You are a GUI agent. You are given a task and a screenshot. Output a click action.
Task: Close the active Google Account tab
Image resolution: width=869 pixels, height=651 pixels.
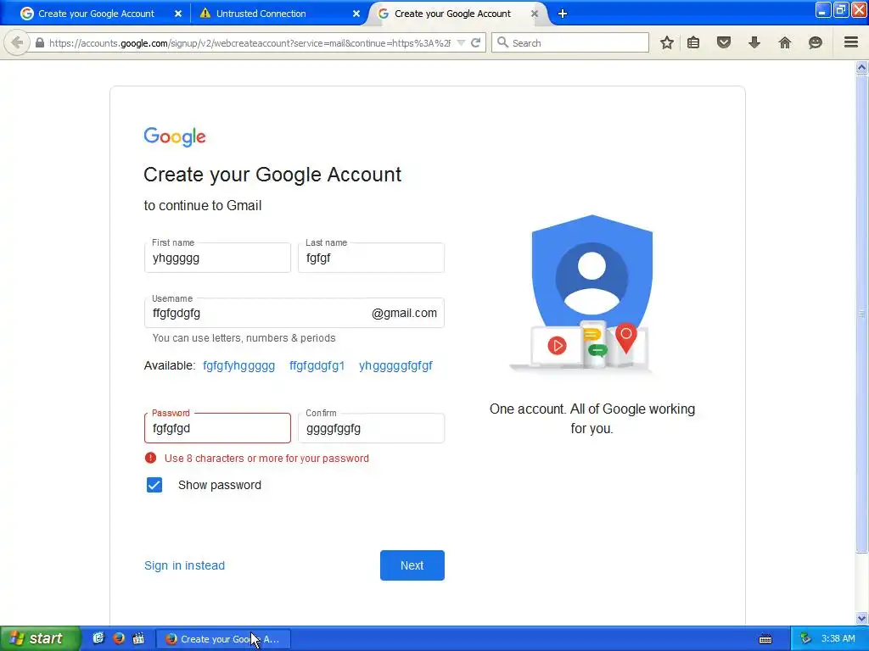coord(535,14)
